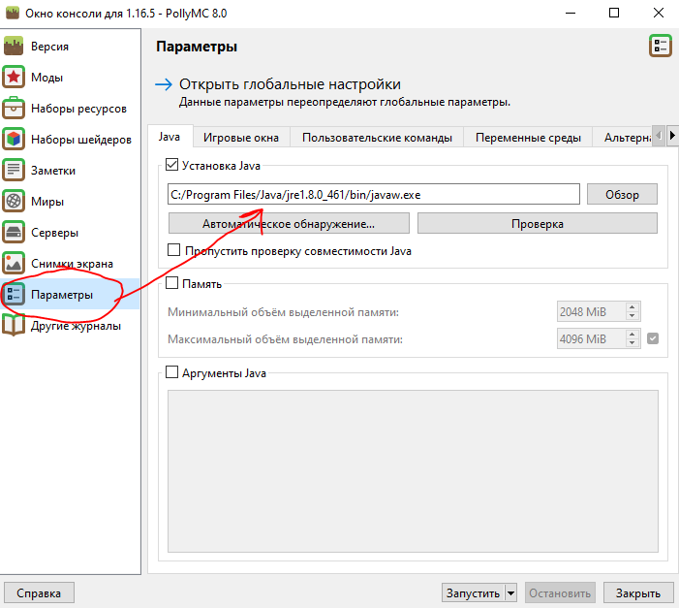Image resolution: width=679 pixels, height=608 pixels.
Task: Click the minimum memory 2048 MiB field
Action: coord(592,312)
